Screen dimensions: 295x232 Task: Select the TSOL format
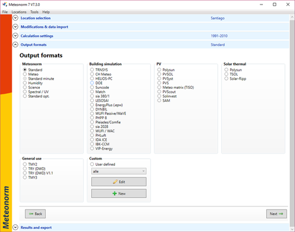[x=226, y=74]
